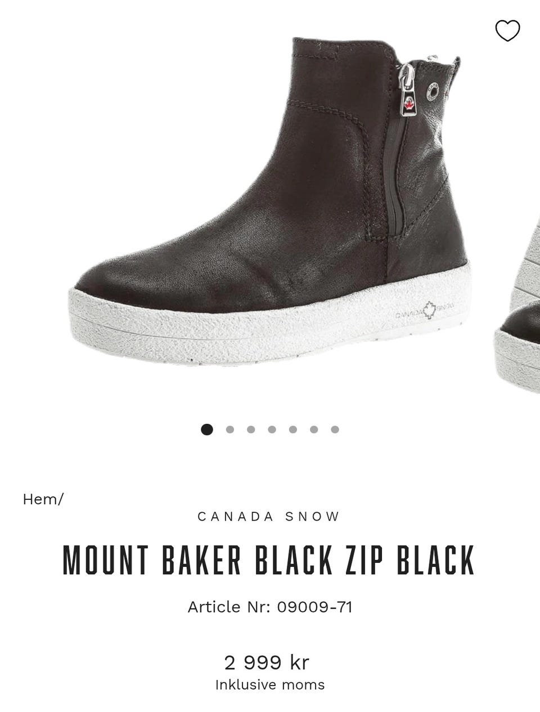Jump to third carousel dot
This screenshot has height=712, width=540.
point(251,429)
